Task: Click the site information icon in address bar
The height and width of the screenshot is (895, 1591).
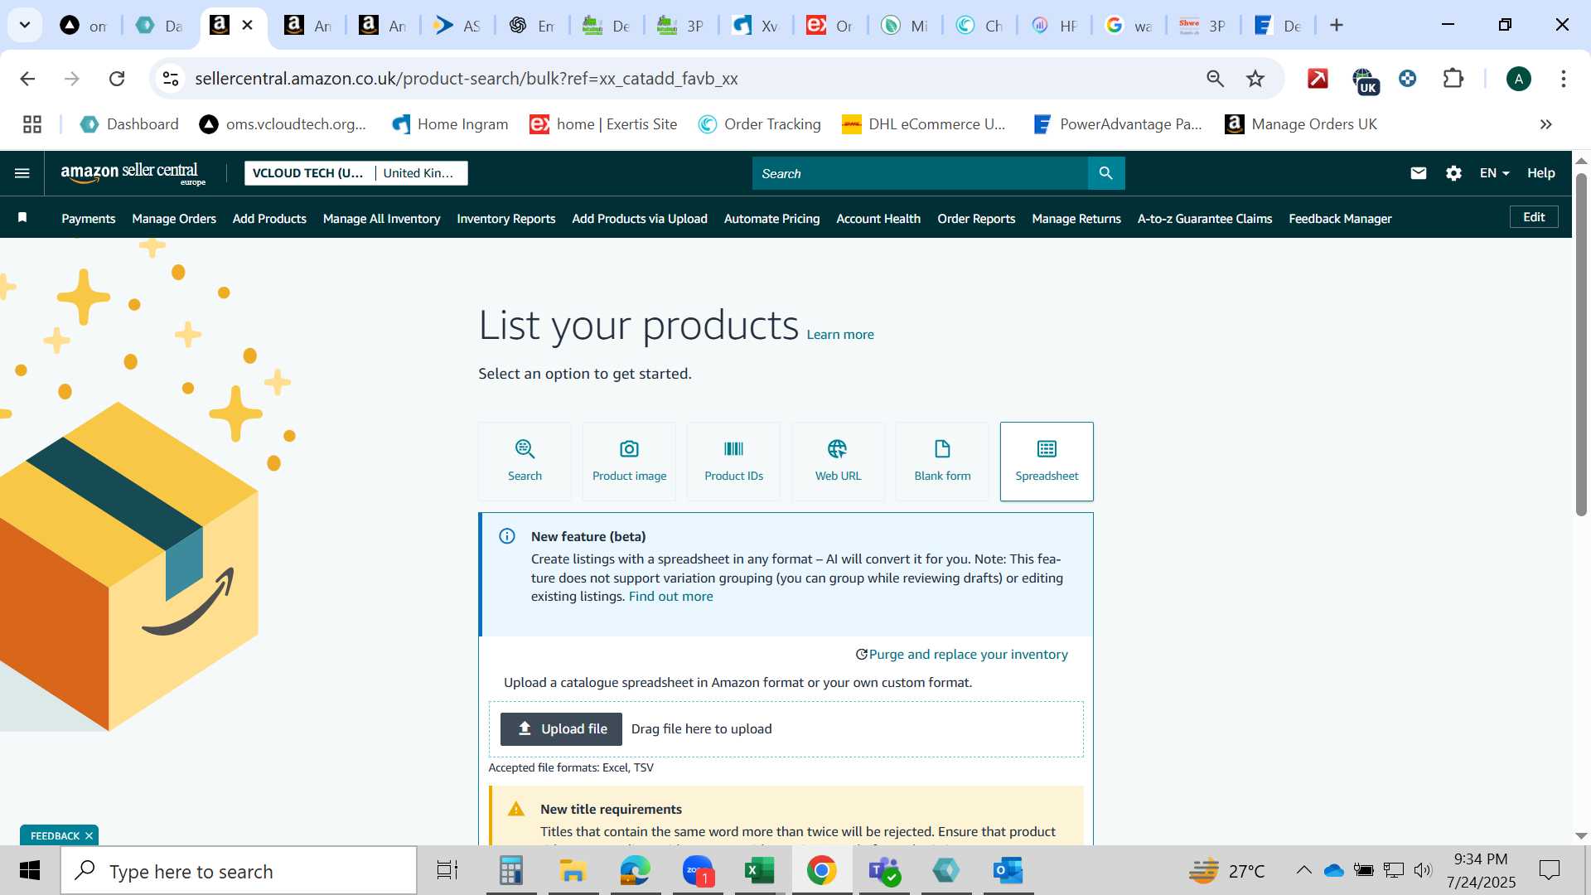Action: click(171, 79)
